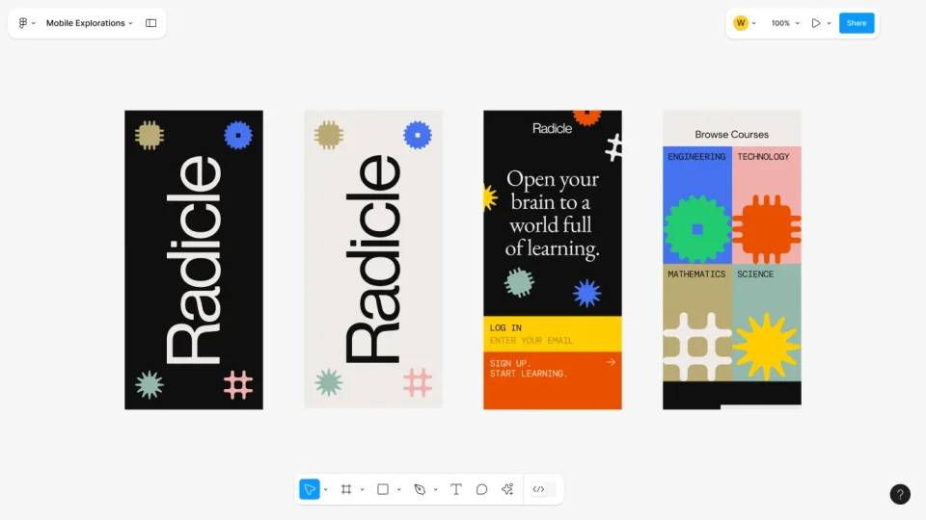Click the large vertical Radicle text on black frame
The width and height of the screenshot is (926, 520).
click(x=194, y=259)
